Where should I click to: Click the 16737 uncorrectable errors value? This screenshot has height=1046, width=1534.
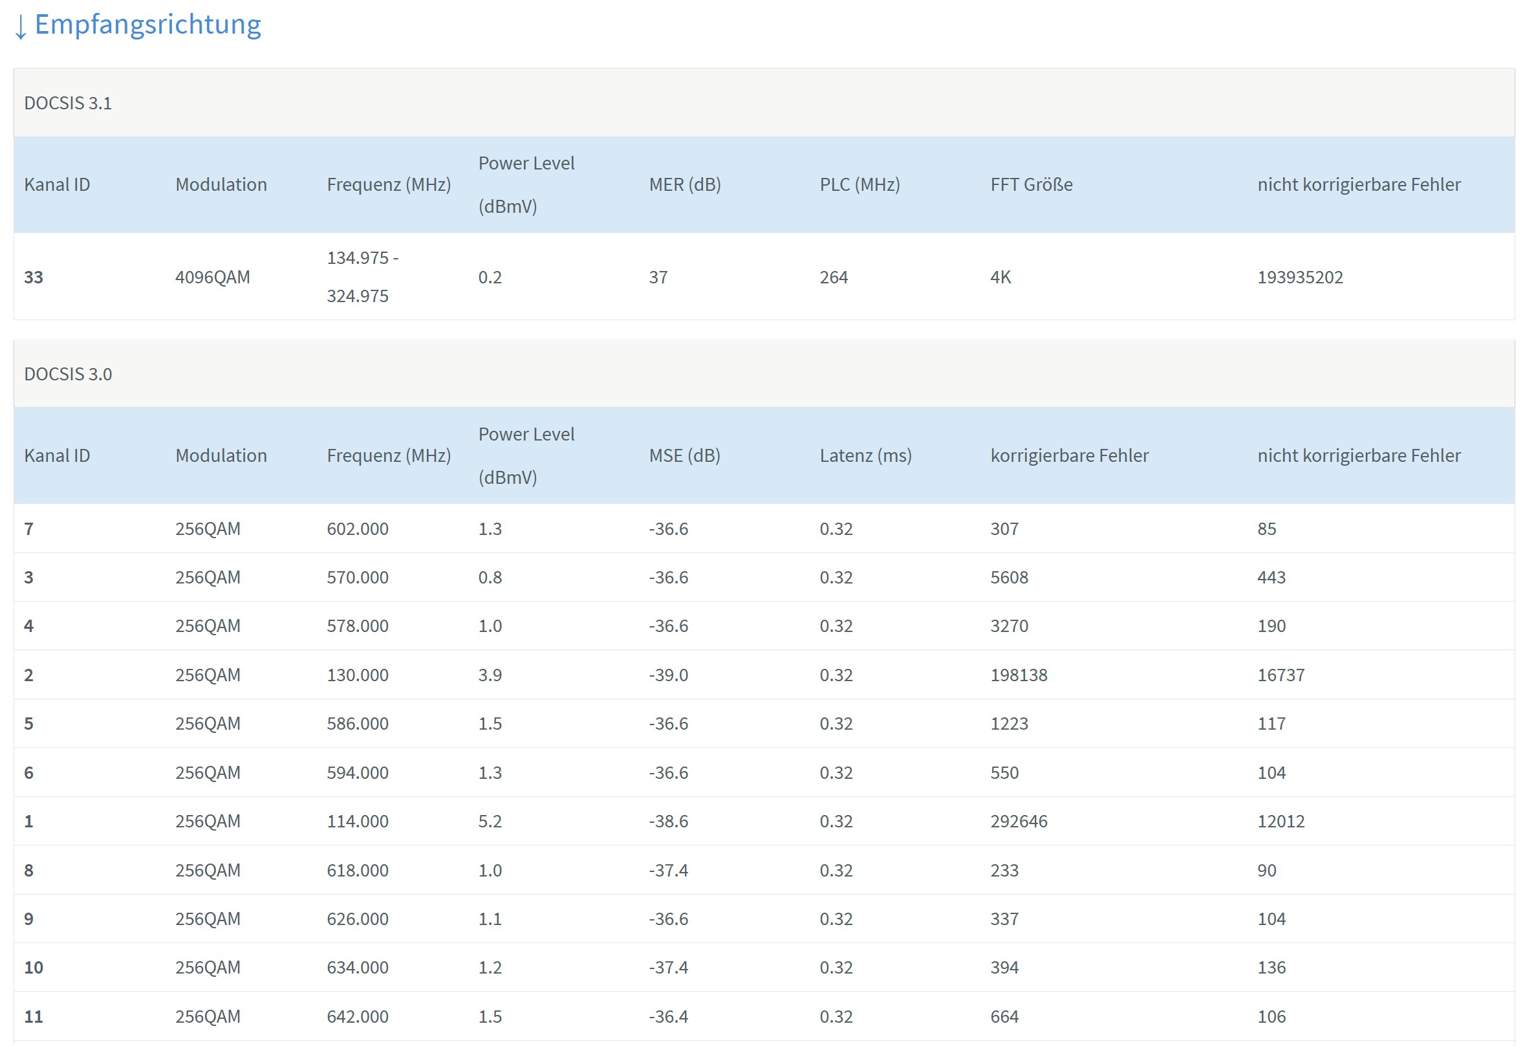coord(1280,675)
